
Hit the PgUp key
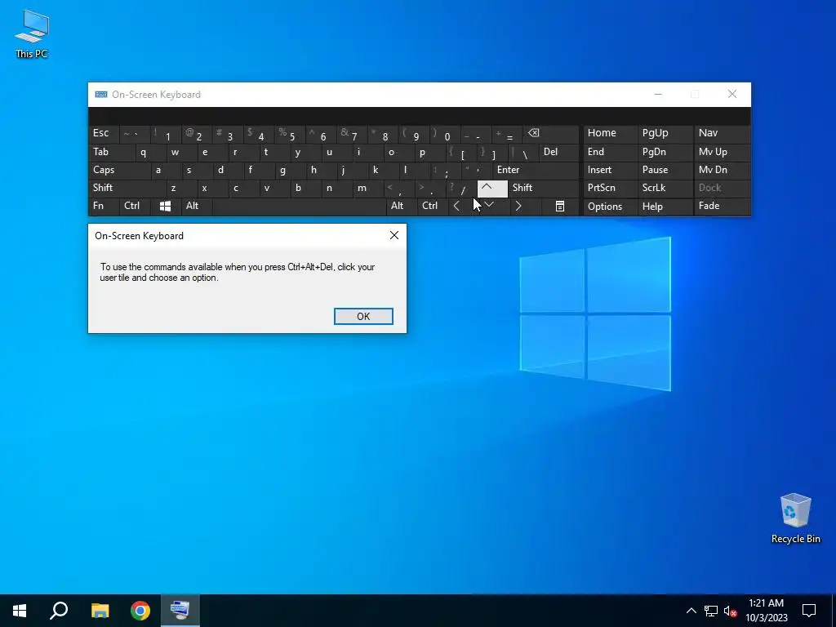click(665, 133)
